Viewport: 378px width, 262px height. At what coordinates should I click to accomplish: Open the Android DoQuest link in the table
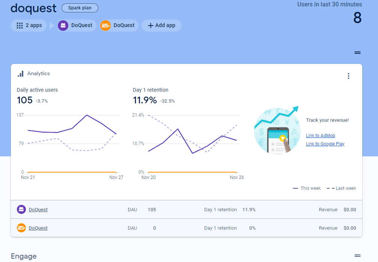click(x=38, y=210)
